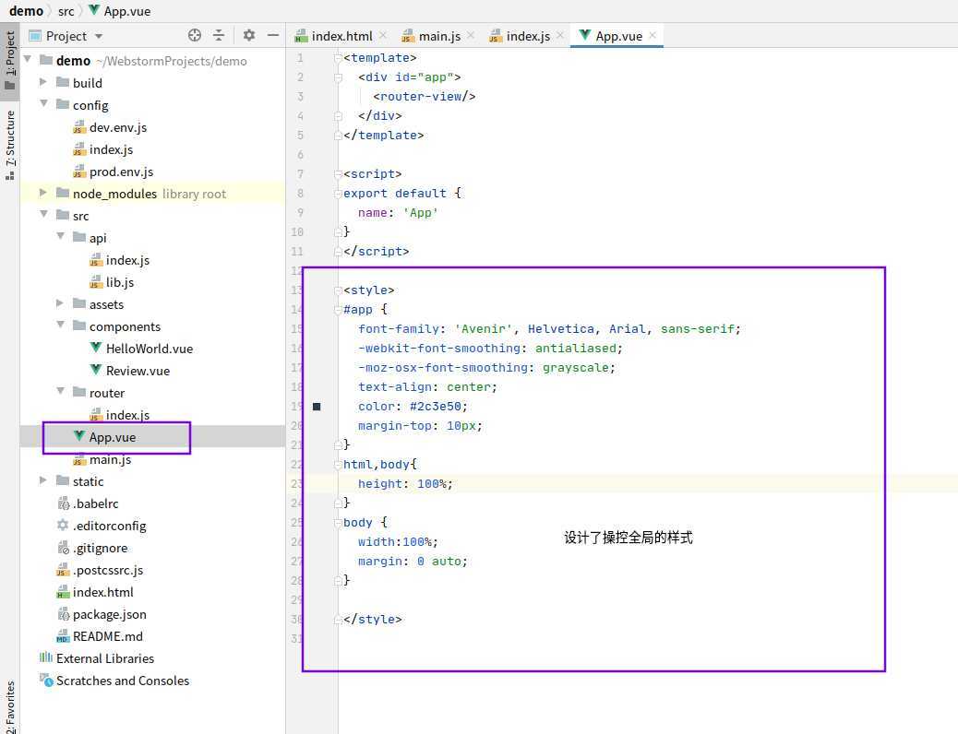Open the Project panel settings gear
This screenshot has width=958, height=734.
coord(248,35)
